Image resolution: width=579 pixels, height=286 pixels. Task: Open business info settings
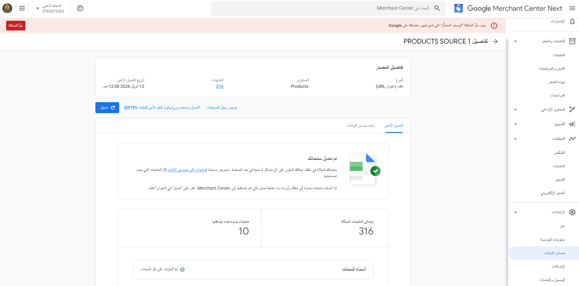coord(553,240)
